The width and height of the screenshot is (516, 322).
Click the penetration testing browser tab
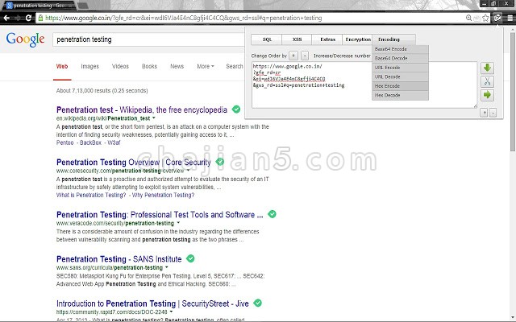[x=39, y=6]
